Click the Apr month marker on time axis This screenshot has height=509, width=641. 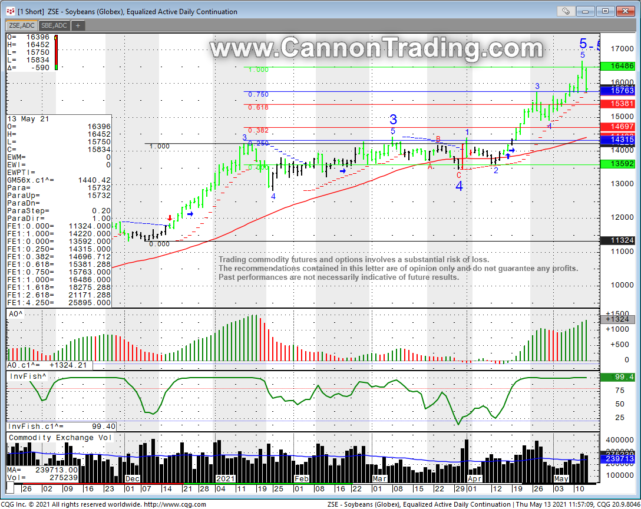[x=475, y=479]
